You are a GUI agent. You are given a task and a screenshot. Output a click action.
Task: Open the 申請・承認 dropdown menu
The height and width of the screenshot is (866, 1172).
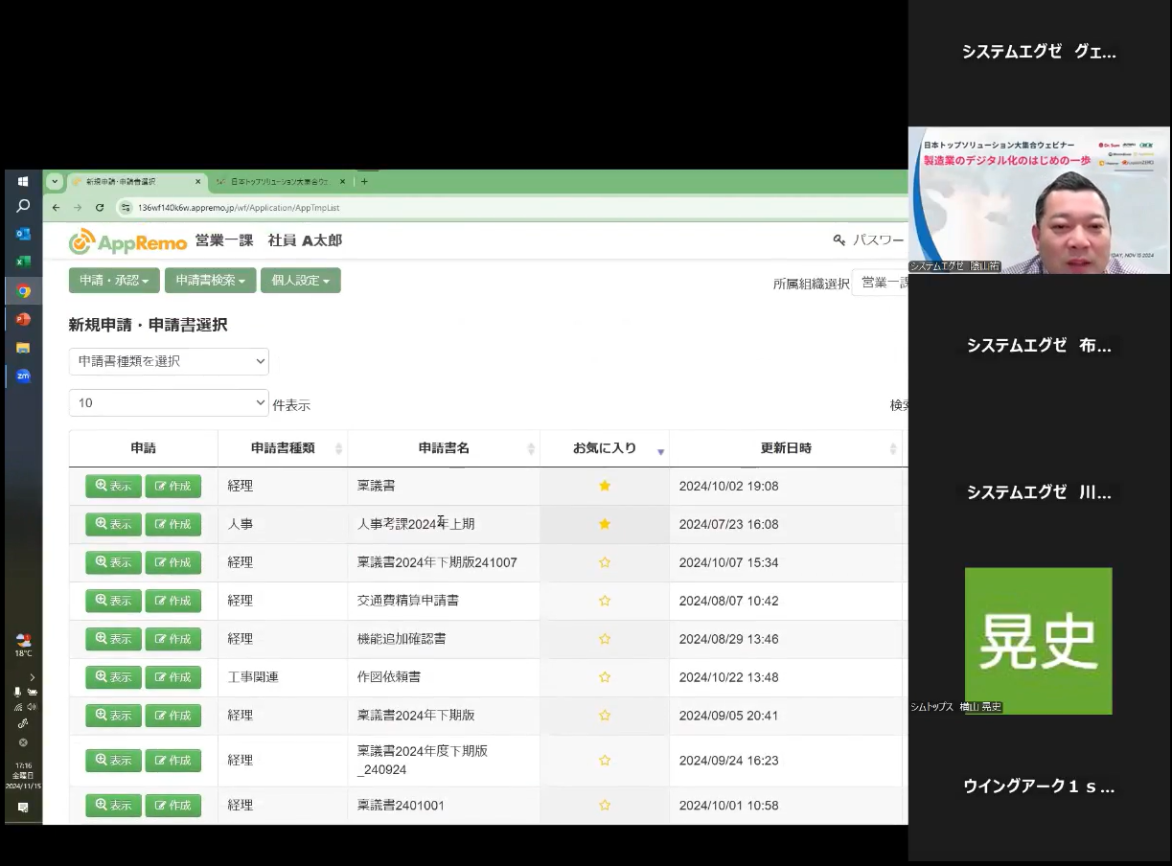[x=114, y=281]
